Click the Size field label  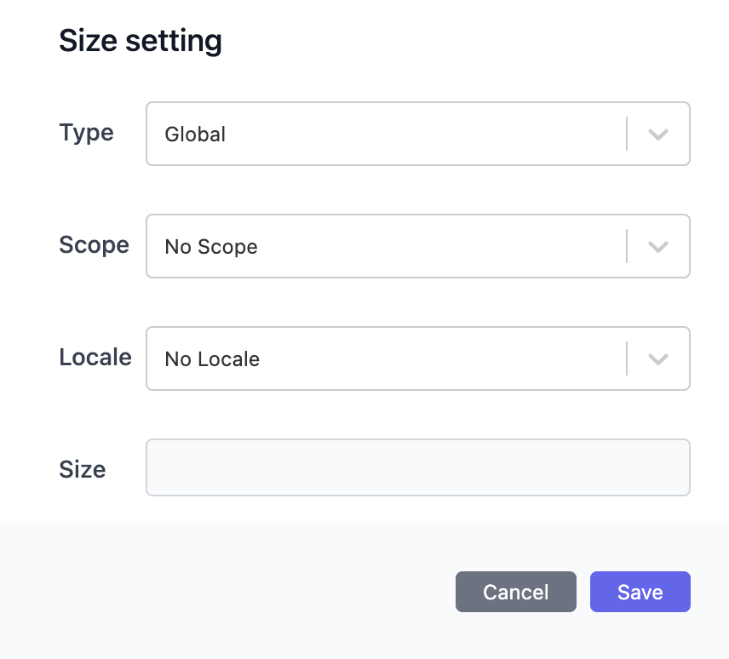83,469
